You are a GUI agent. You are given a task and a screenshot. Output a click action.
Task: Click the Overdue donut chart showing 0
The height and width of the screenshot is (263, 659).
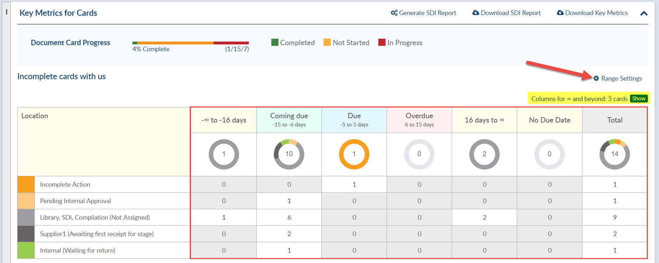pyautogui.click(x=419, y=154)
